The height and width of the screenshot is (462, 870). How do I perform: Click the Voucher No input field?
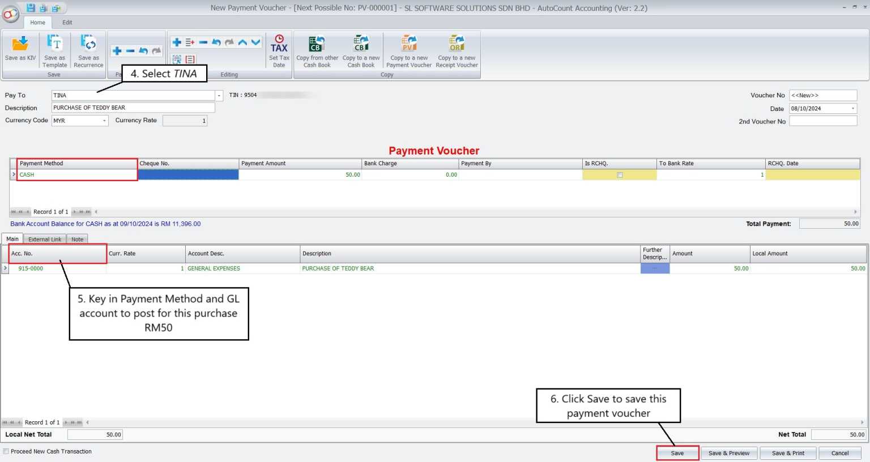pyautogui.click(x=823, y=95)
